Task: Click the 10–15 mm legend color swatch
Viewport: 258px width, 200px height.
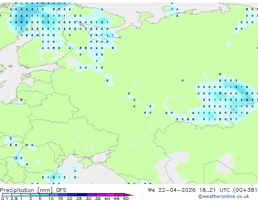Action: click(54, 195)
